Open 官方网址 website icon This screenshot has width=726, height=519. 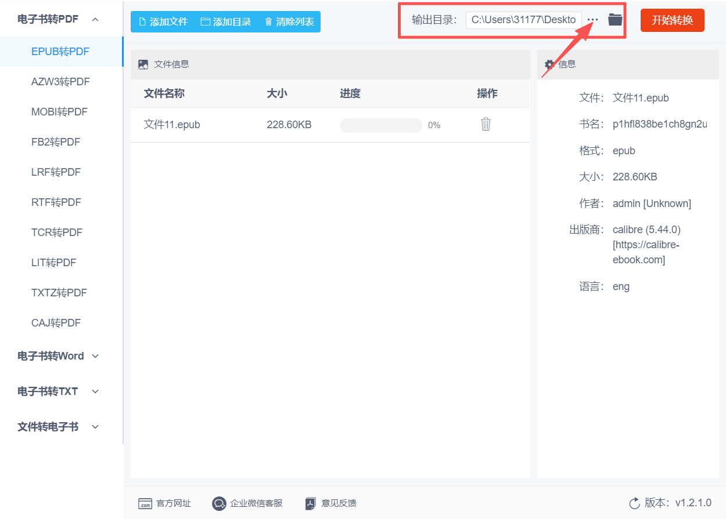145,503
